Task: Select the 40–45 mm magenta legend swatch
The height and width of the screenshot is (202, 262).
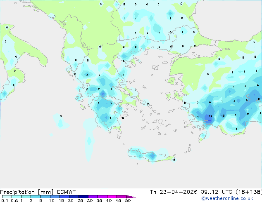Action: (x=112, y=197)
